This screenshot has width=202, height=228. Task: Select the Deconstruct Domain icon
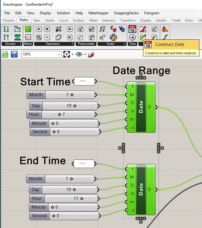[6, 37]
